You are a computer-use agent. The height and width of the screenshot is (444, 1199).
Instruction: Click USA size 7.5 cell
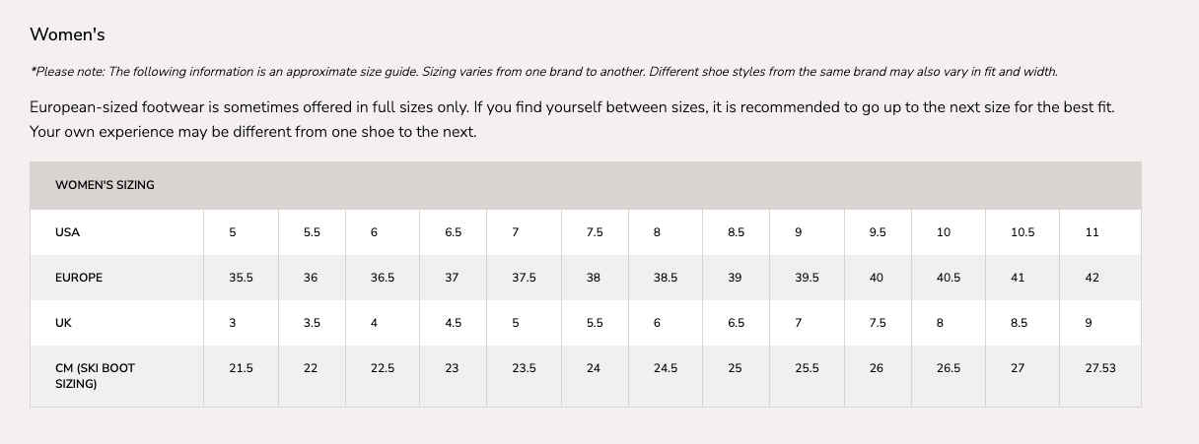tap(595, 232)
